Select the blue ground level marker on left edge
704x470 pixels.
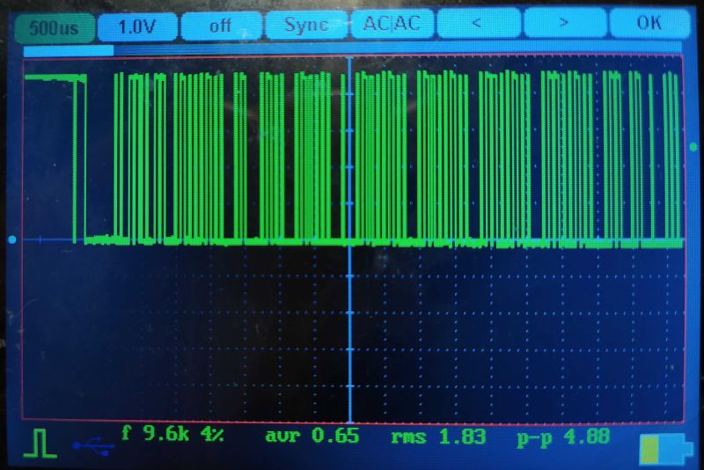(11, 239)
